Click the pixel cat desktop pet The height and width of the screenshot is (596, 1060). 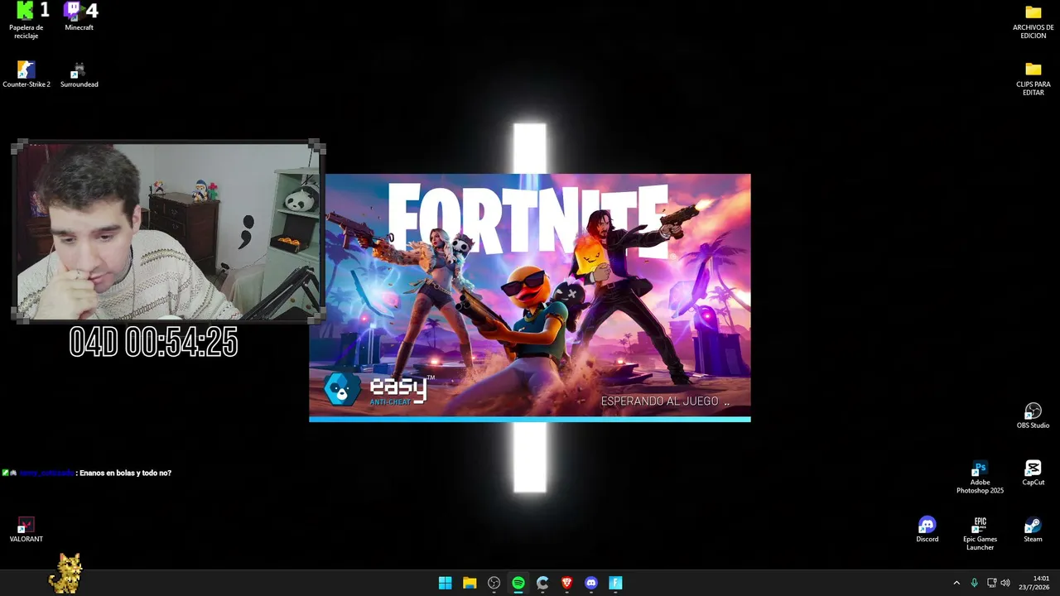[x=65, y=573]
